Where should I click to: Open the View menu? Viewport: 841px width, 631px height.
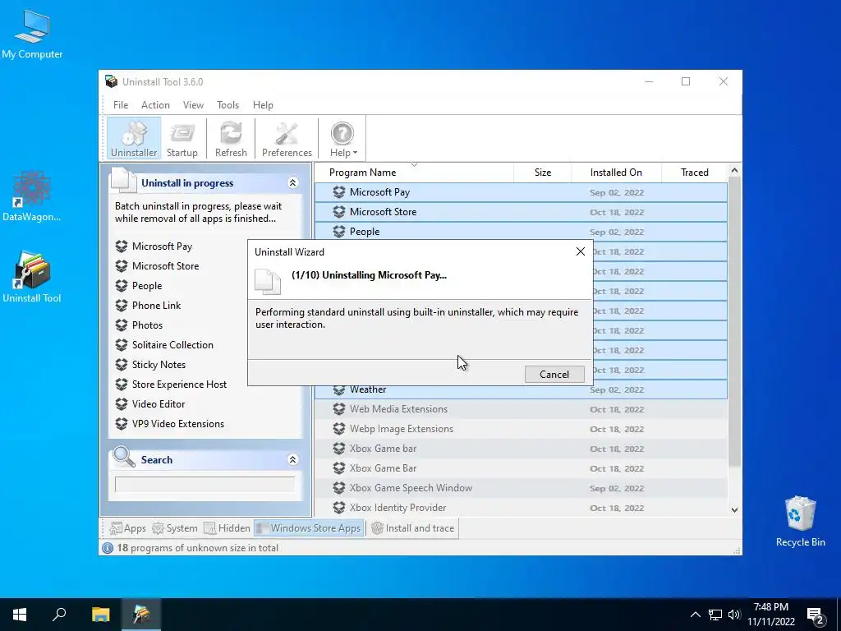[193, 105]
